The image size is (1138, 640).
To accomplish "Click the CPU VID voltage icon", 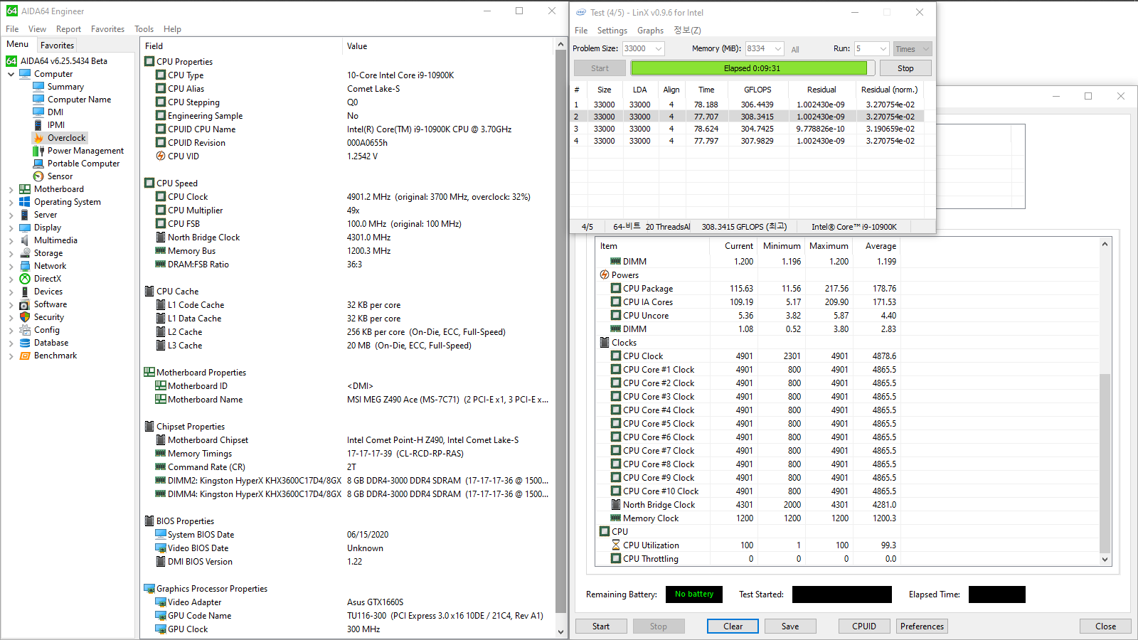I will (161, 156).
